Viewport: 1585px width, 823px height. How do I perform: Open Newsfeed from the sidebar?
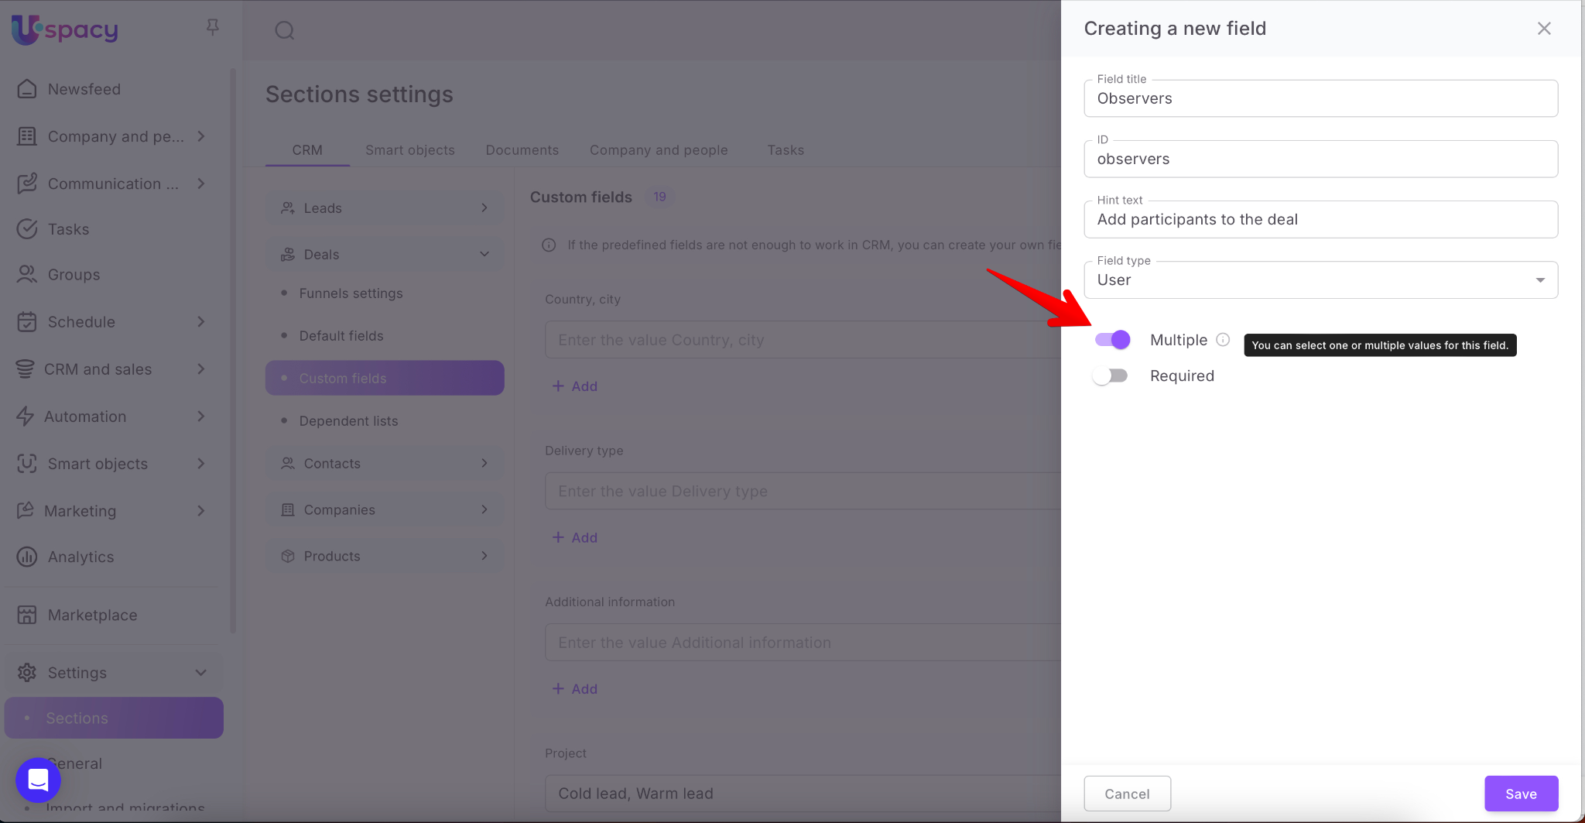84,89
